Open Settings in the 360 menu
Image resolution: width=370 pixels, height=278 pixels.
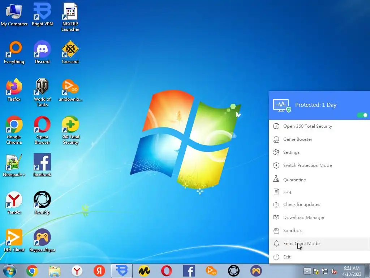tap(319, 152)
